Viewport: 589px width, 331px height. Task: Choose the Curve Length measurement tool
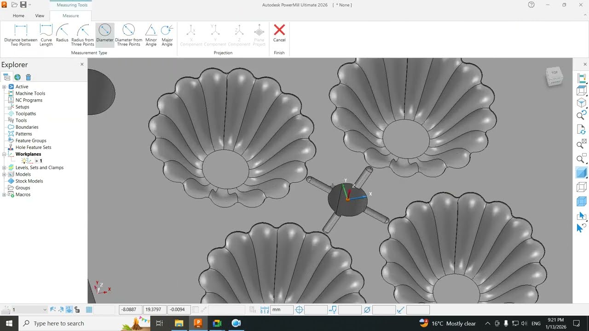pyautogui.click(x=46, y=35)
